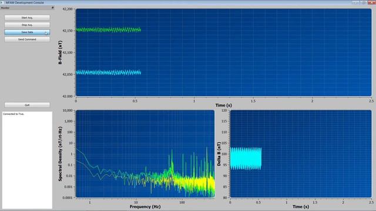Screen dimensions: 376x211
Task: Click the 42,200 tick label on B-Field axis
Action: point(68,9)
